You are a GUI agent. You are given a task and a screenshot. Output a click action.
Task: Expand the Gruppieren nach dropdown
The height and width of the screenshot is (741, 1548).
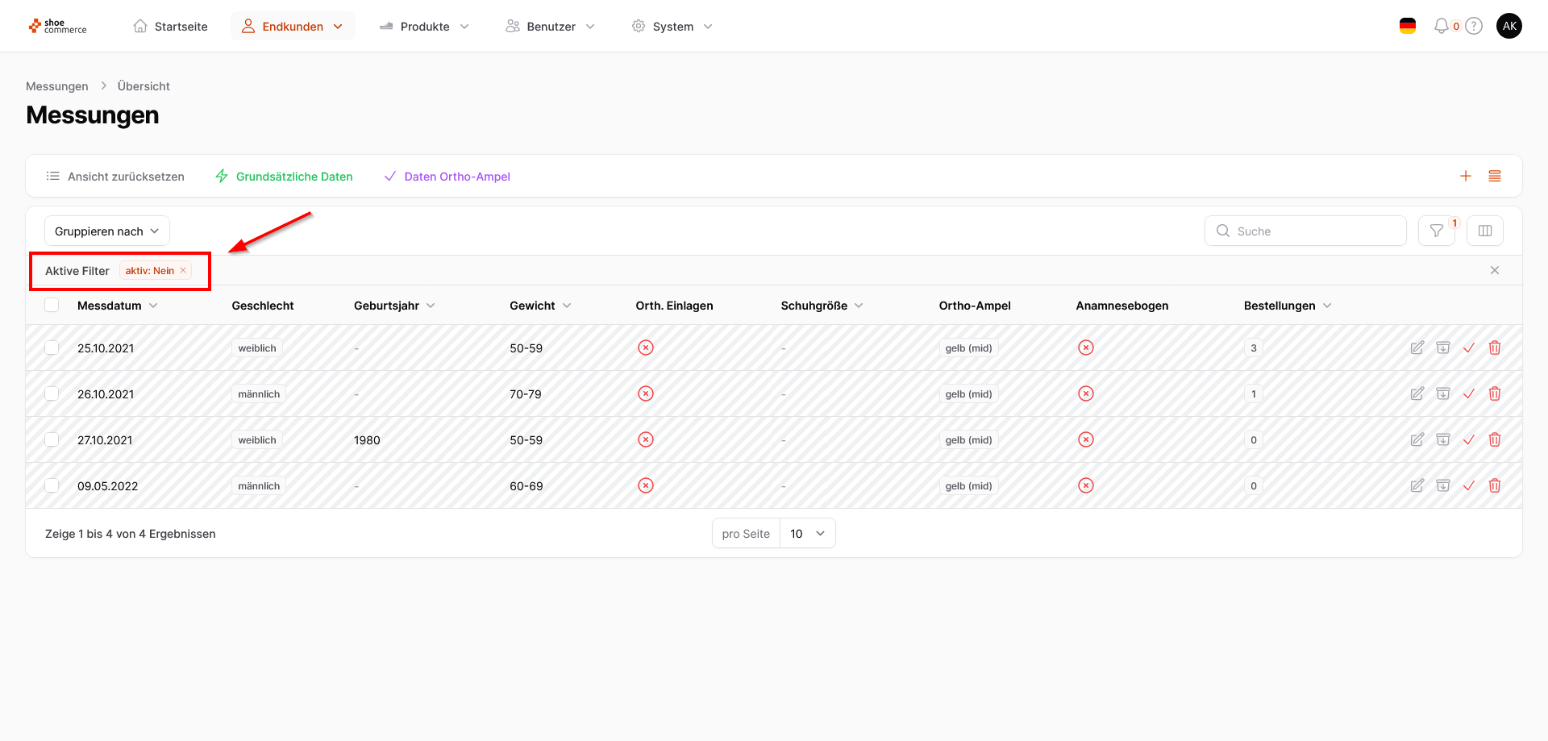point(106,231)
